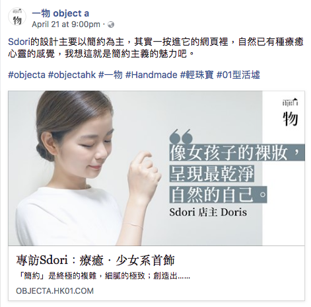The image size is (311, 307).
Task: Open the #objecta hashtag
Action: pos(26,75)
